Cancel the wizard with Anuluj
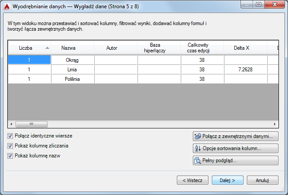This screenshot has width=288, height=195. pos(262,180)
